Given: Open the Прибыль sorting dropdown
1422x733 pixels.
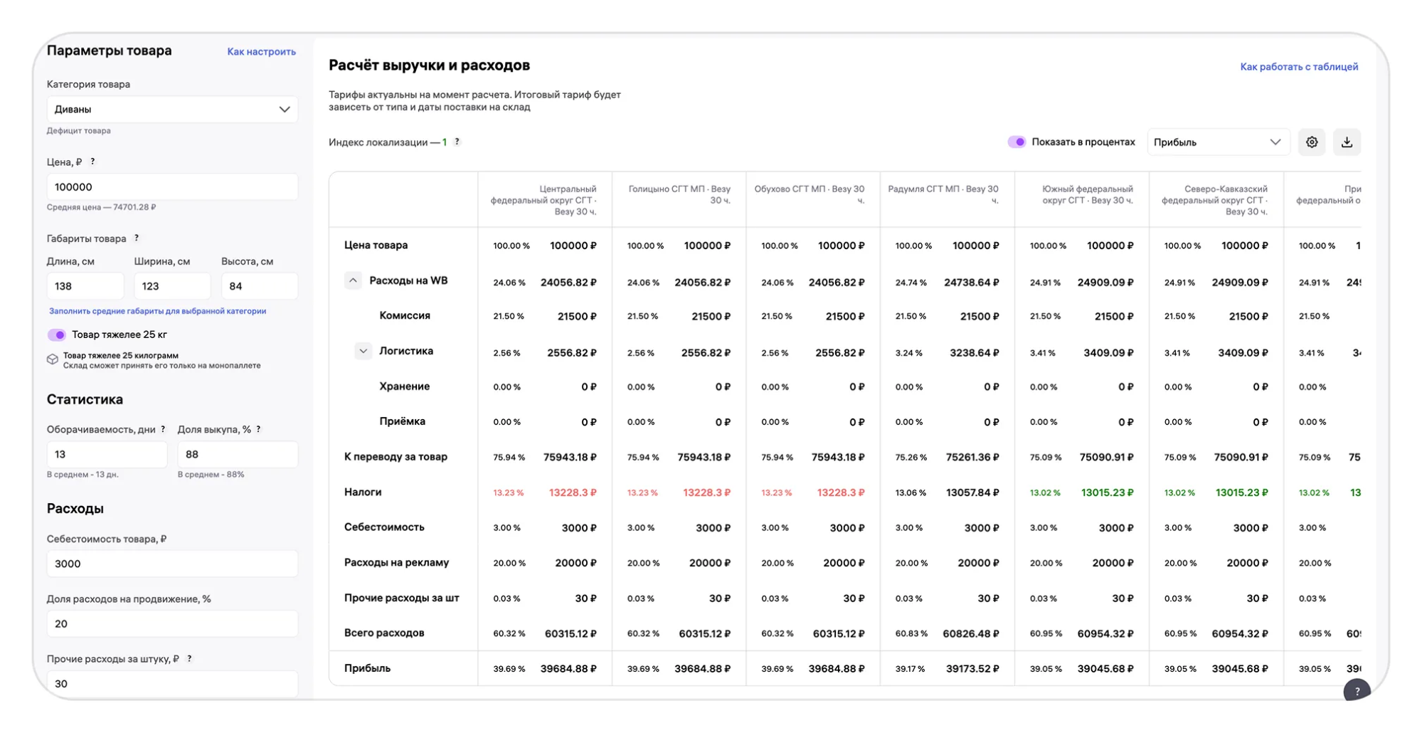Looking at the screenshot, I should tap(1216, 142).
